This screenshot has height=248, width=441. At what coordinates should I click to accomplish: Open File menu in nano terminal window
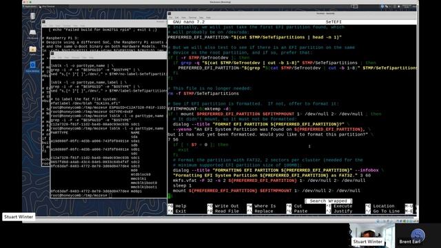click(170, 17)
